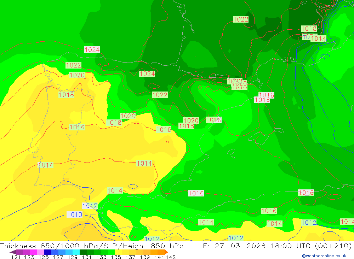The image size is (354, 259).
Task: Select the light pink legend swatch
Action: pos(41,252)
